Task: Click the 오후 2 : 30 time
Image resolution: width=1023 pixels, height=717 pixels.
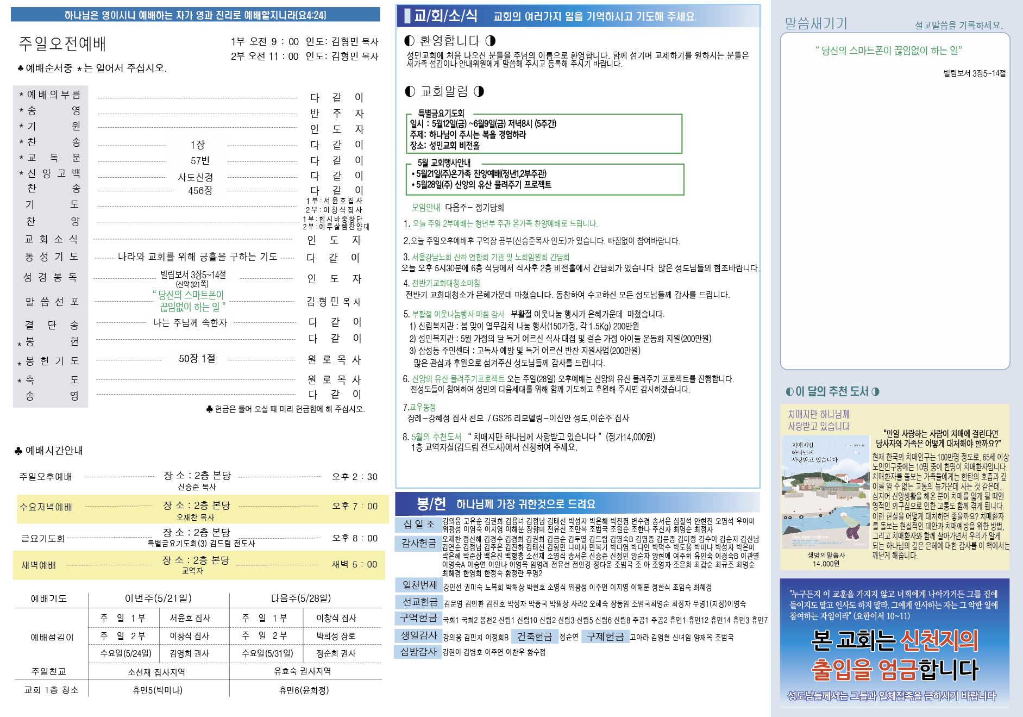Action: tap(355, 477)
